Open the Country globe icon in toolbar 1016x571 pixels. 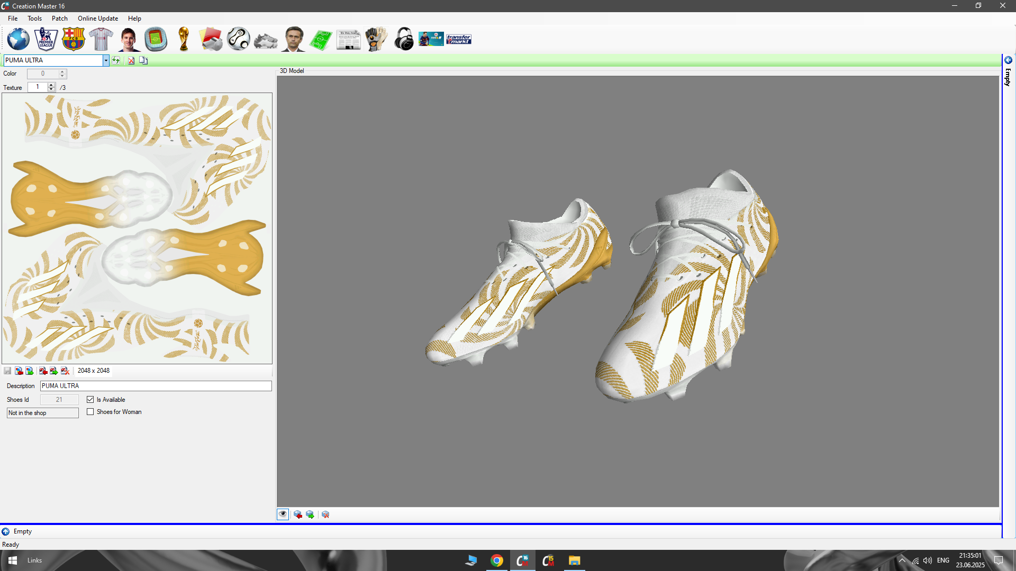point(19,39)
